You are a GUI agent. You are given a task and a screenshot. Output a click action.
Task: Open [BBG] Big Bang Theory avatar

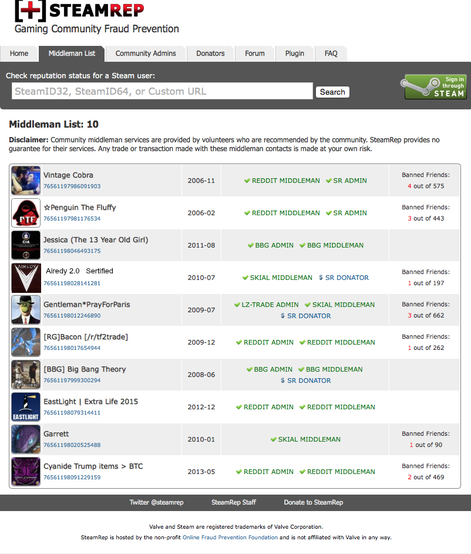pyautogui.click(x=26, y=375)
